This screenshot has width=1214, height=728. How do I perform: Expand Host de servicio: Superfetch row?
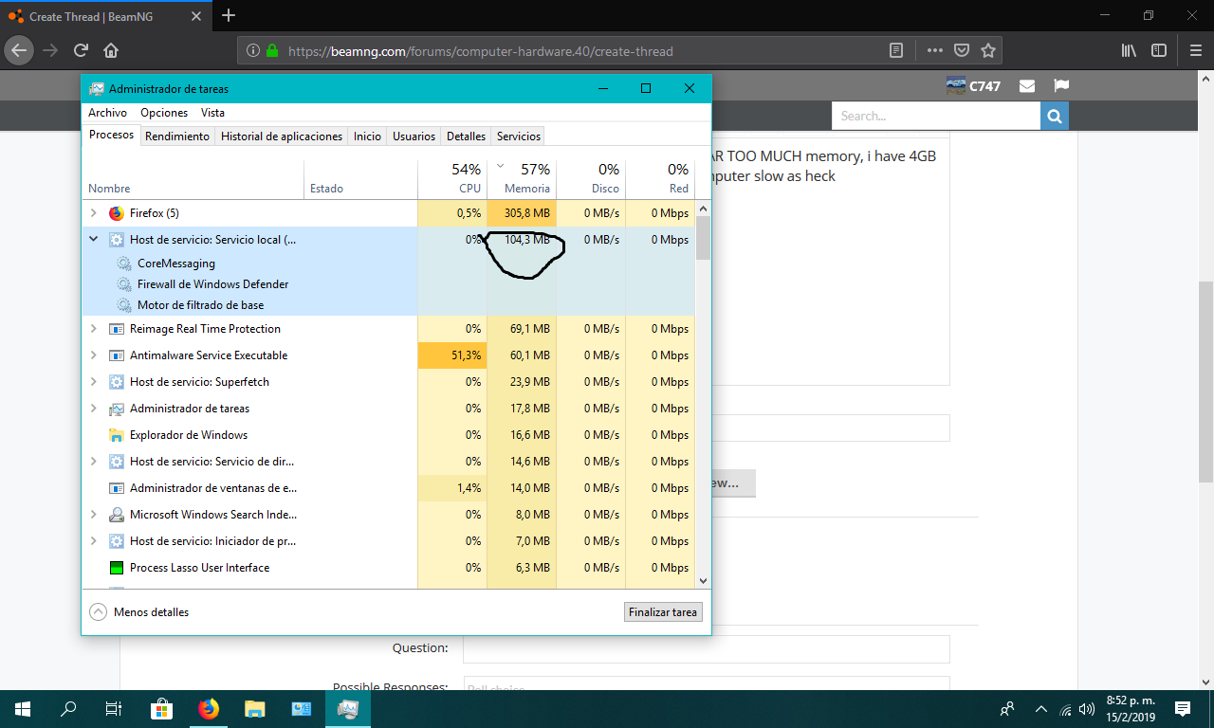tap(93, 382)
